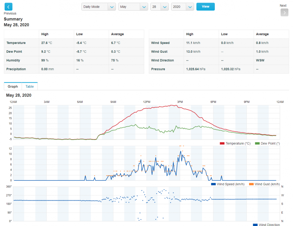The height and width of the screenshot is (226, 293).
Task: Open the Daily Mode dropdown
Action: 98,7
